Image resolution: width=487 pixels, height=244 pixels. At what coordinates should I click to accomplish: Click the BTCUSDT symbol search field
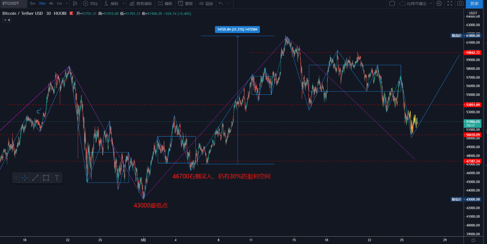[13, 4]
